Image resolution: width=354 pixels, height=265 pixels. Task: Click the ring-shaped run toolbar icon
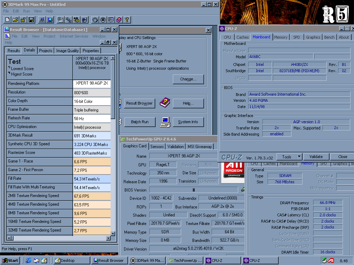95,20
